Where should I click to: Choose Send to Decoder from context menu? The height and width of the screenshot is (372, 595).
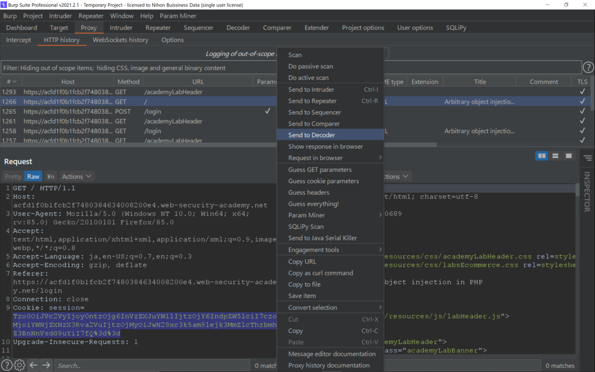pos(331,135)
